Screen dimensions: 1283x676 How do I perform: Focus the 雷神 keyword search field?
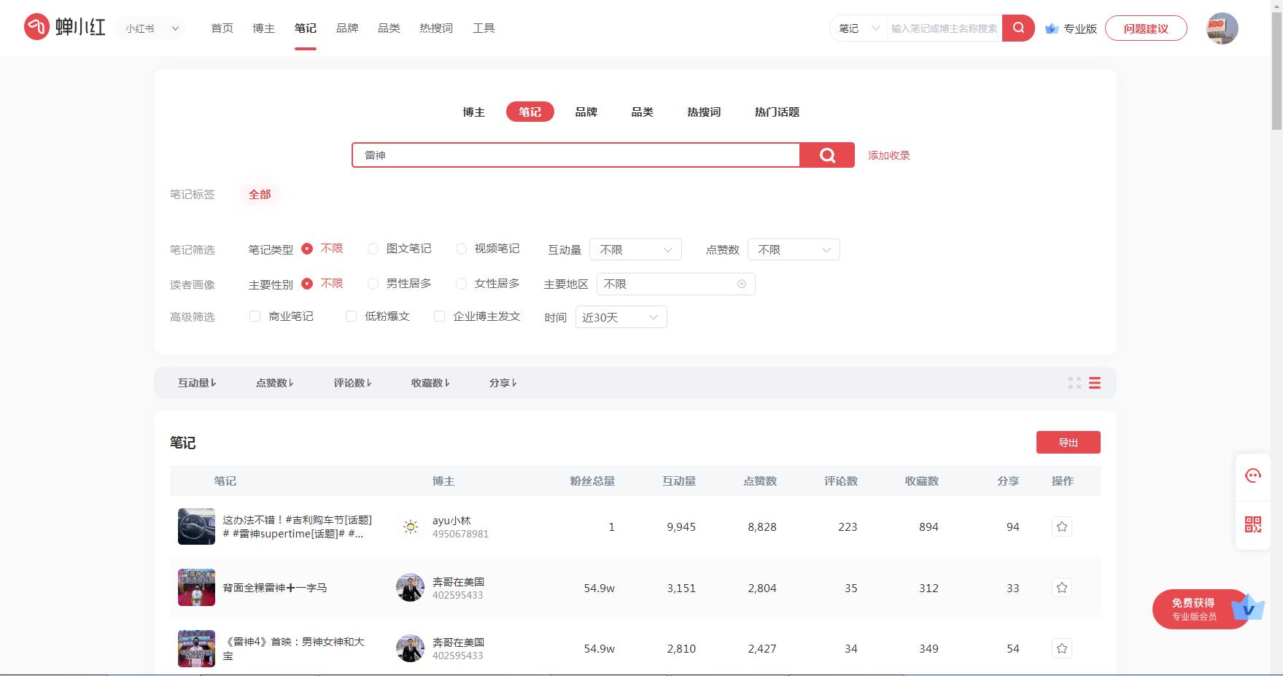576,155
